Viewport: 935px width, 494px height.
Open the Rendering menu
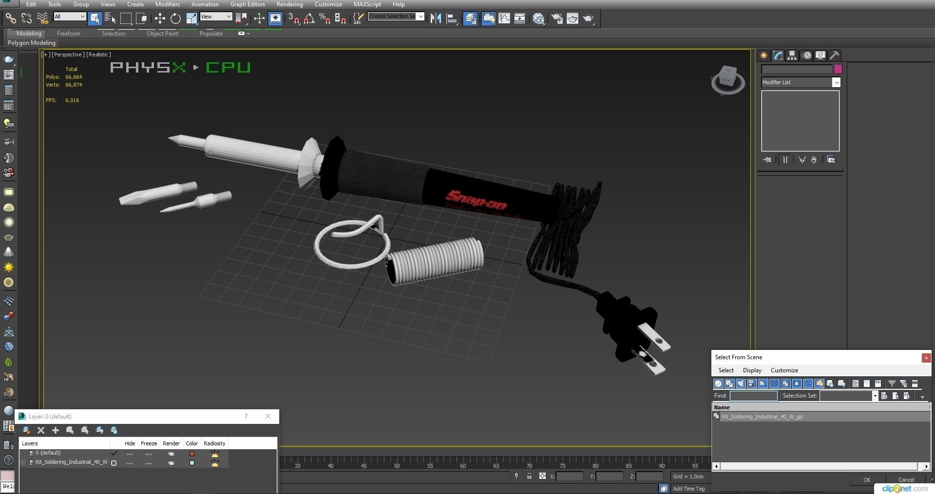(289, 4)
